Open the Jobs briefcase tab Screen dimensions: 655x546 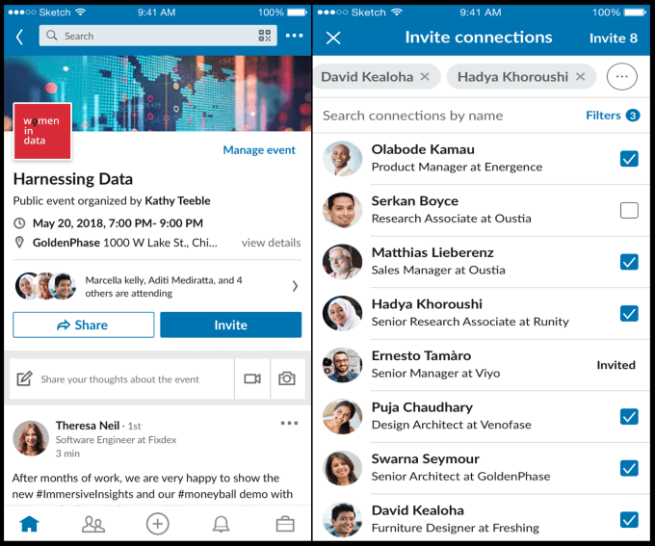tap(285, 524)
